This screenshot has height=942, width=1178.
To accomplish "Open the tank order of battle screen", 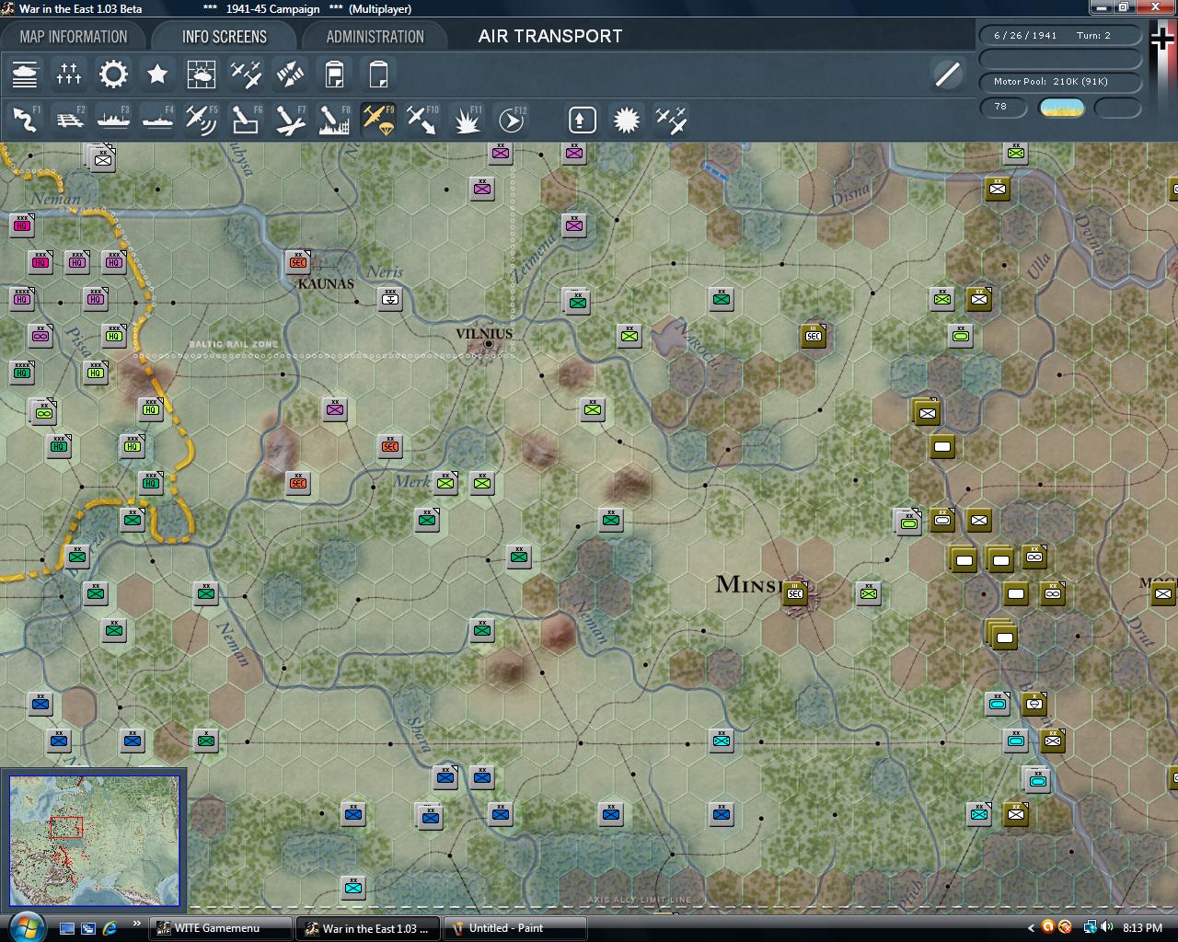I will 25,75.
